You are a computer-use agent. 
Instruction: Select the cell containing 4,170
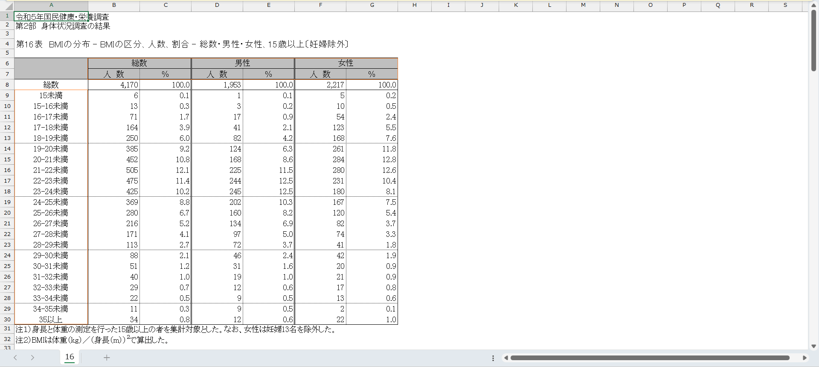(x=114, y=85)
